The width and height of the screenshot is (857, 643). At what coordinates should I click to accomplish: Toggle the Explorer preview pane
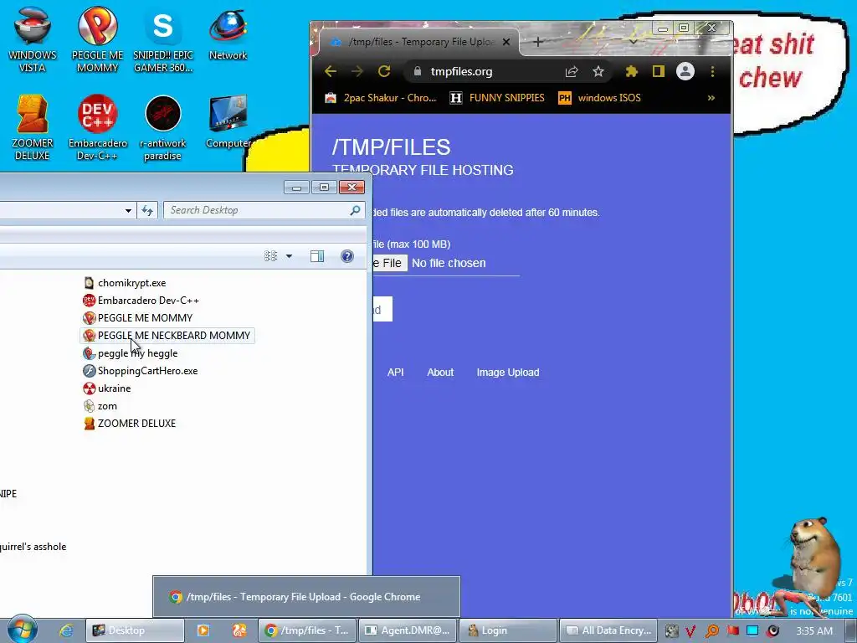(x=317, y=256)
